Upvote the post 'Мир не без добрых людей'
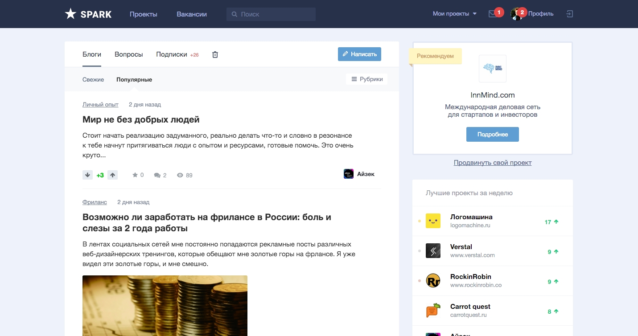Image resolution: width=638 pixels, height=336 pixels. [112, 175]
